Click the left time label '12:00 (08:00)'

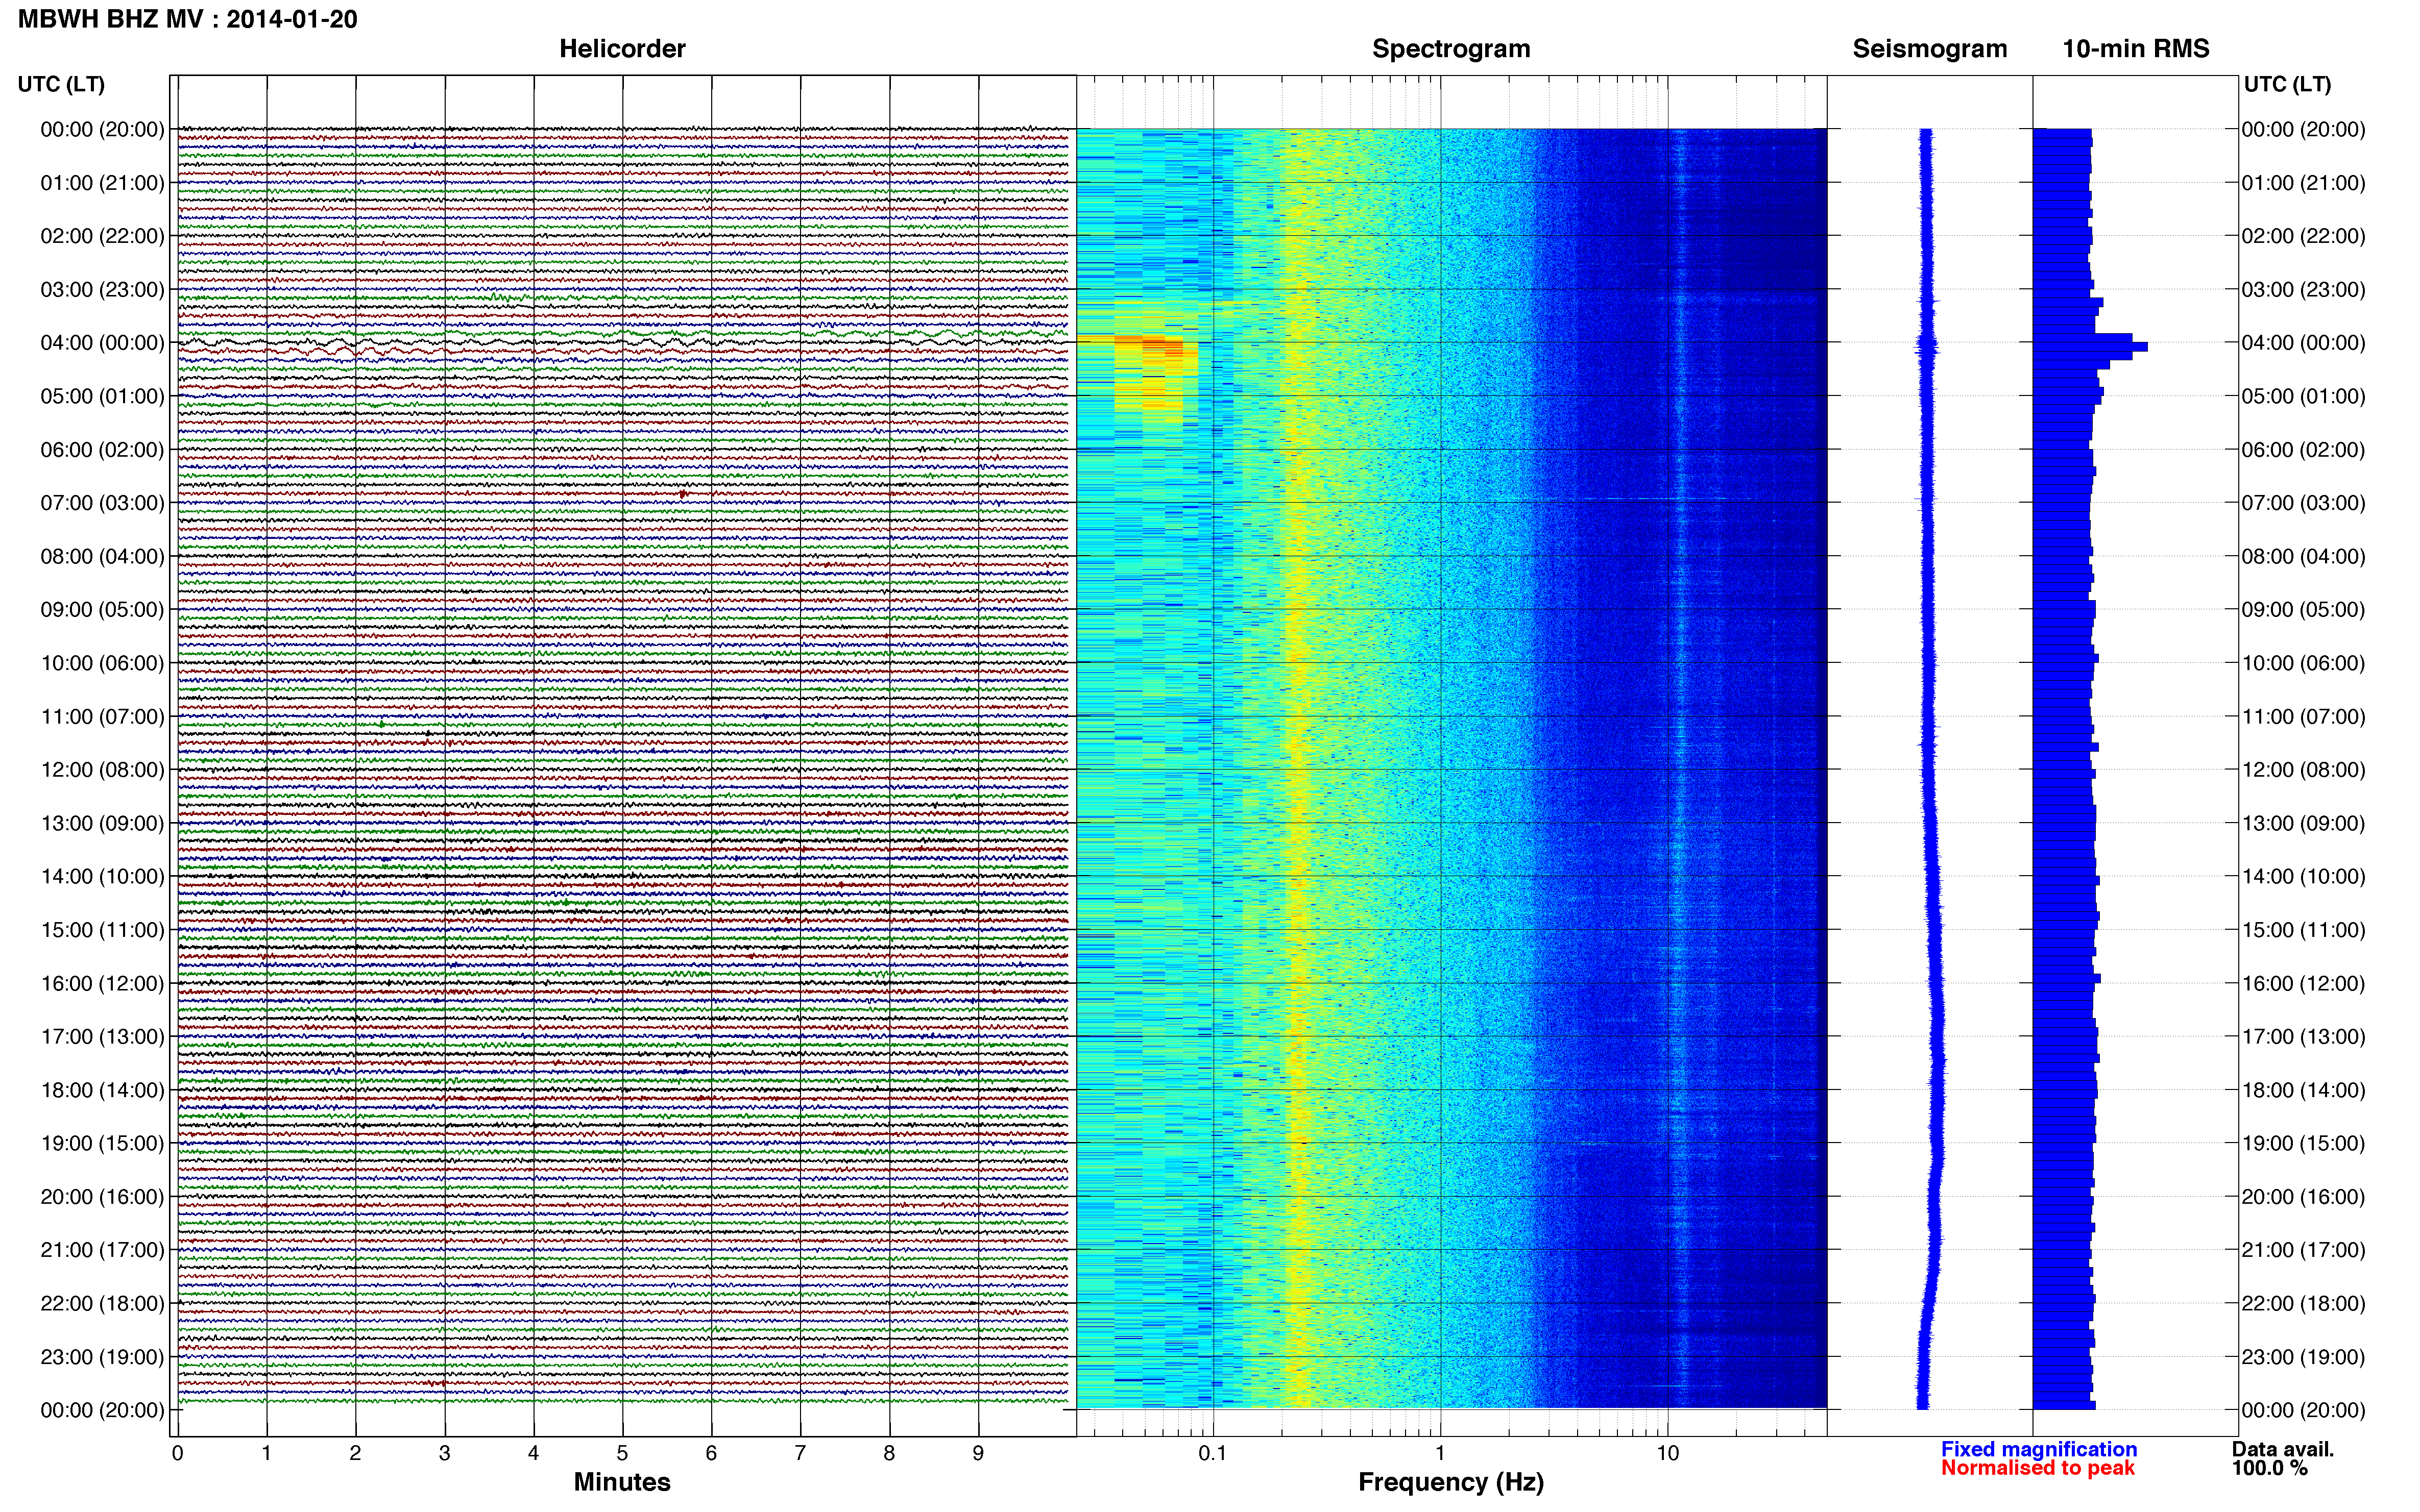tap(102, 770)
